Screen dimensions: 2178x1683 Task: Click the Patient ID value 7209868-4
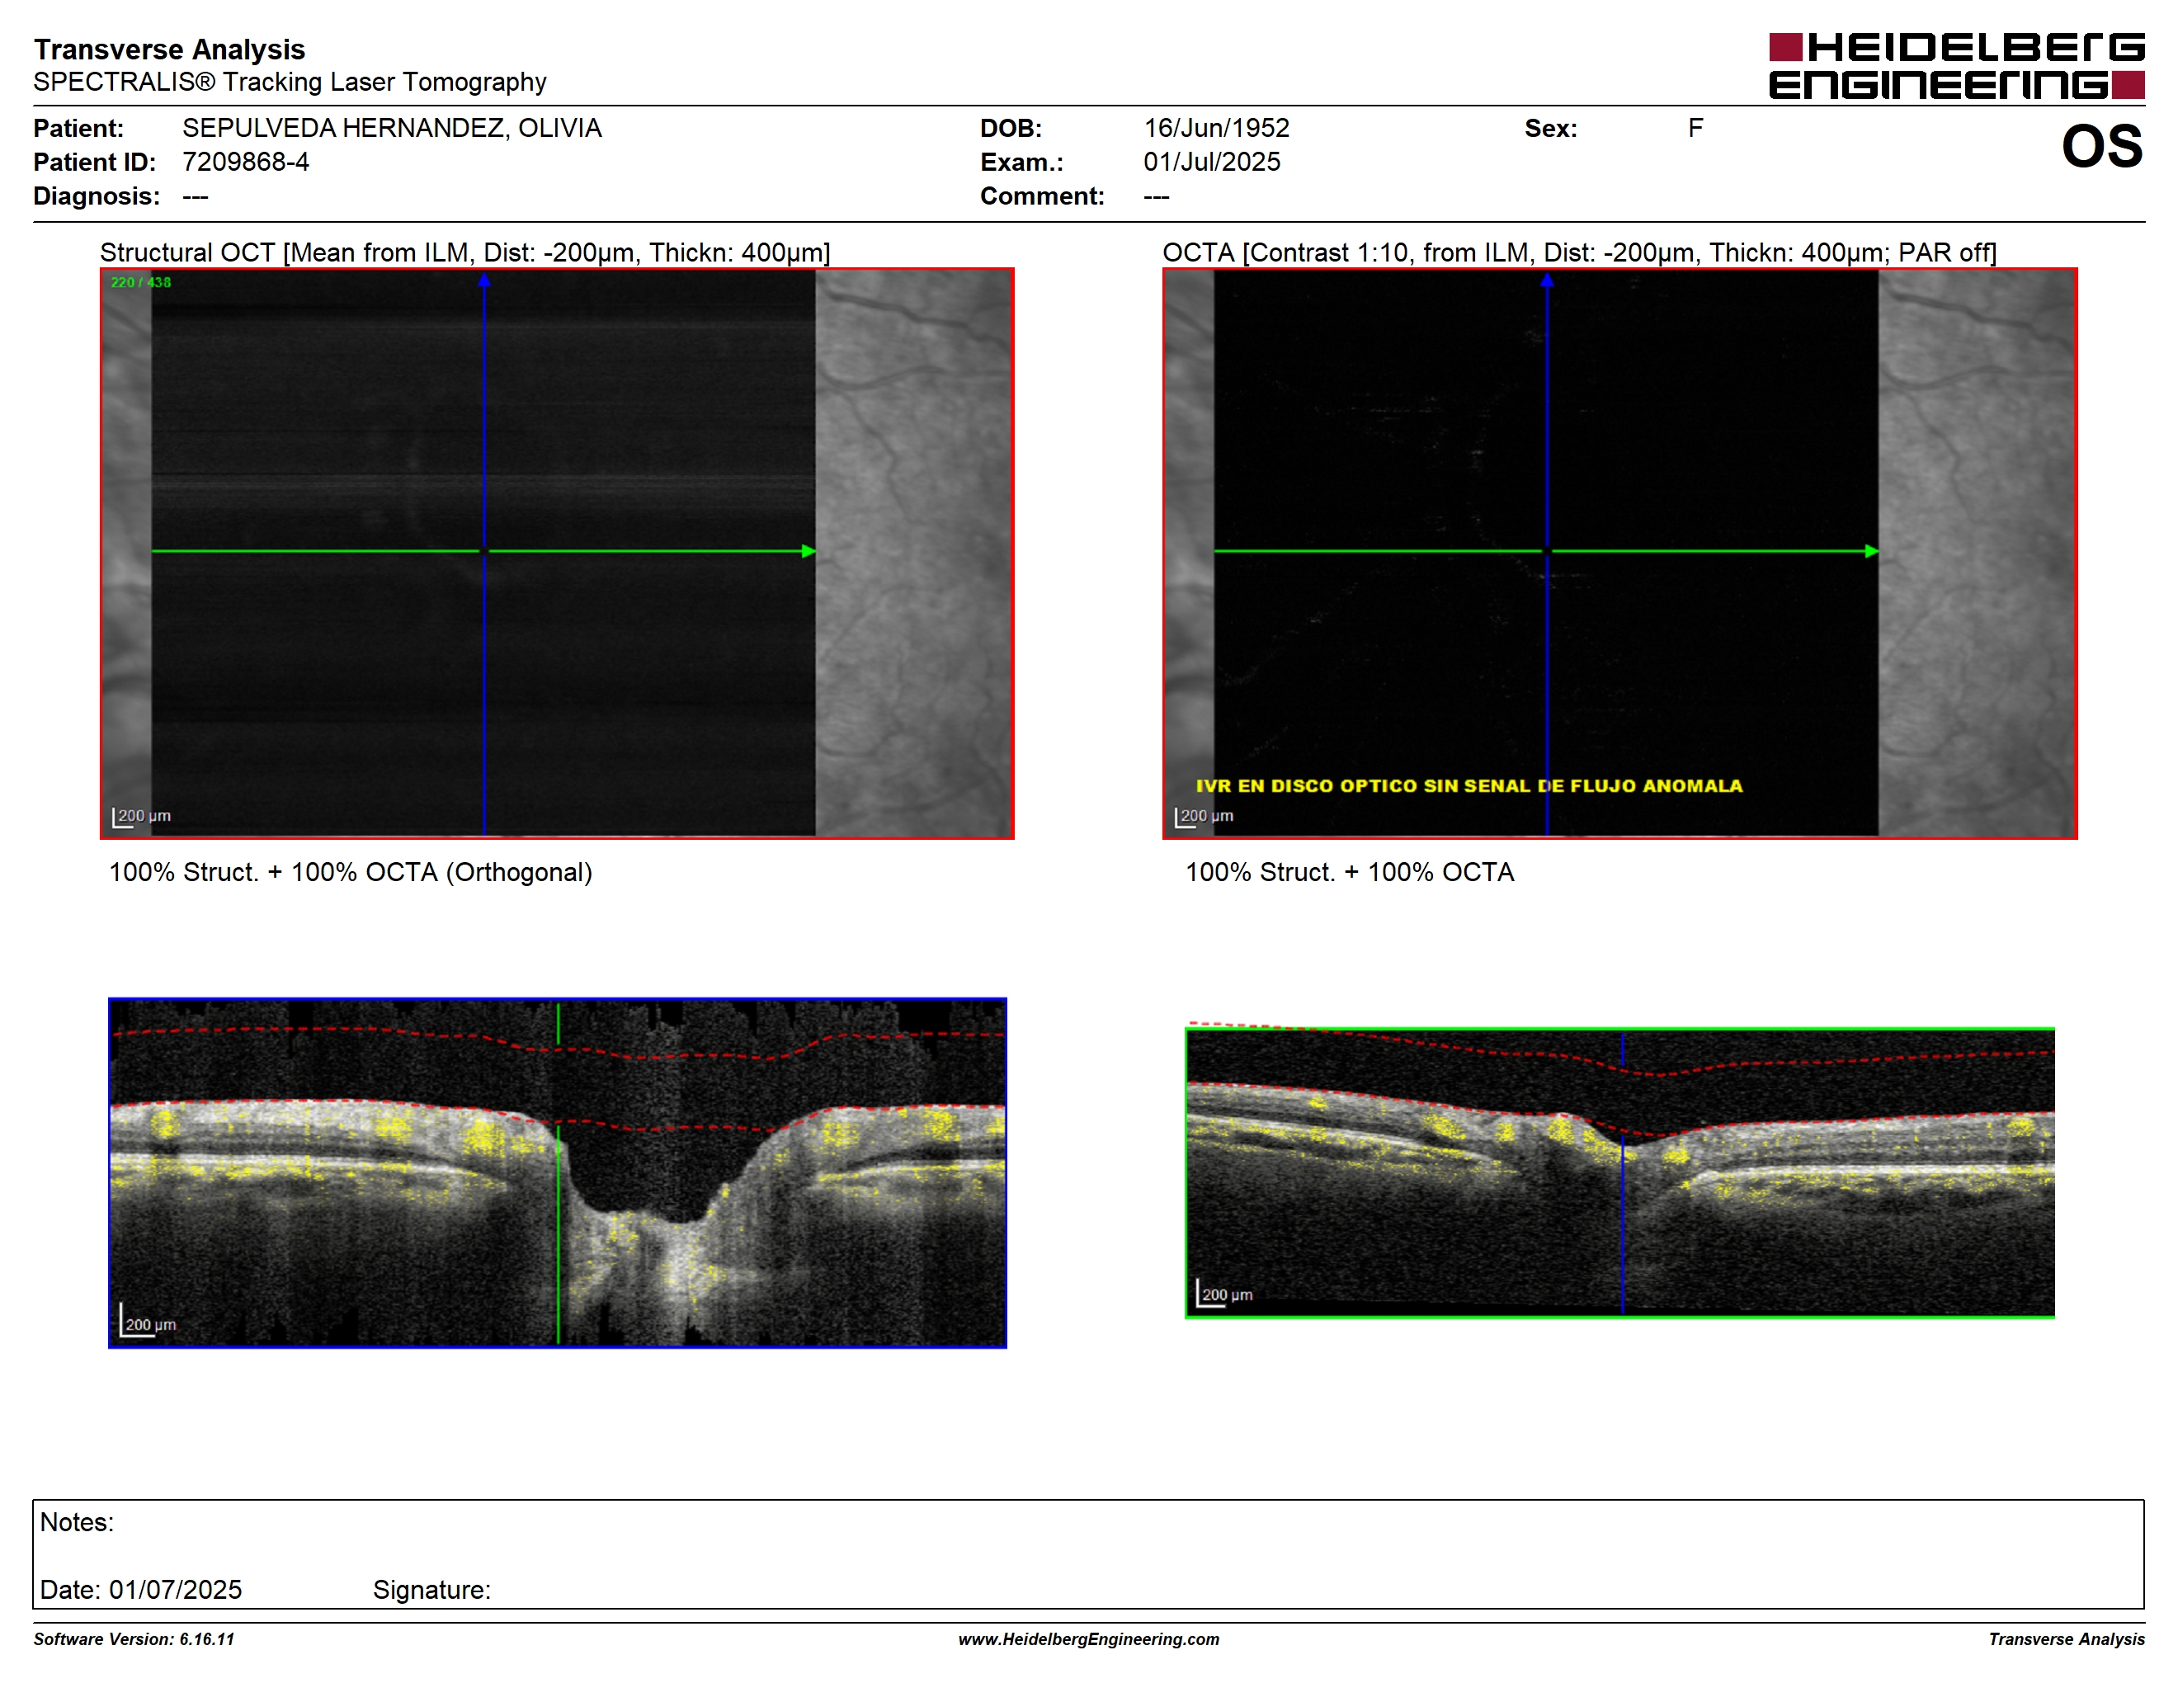245,162
